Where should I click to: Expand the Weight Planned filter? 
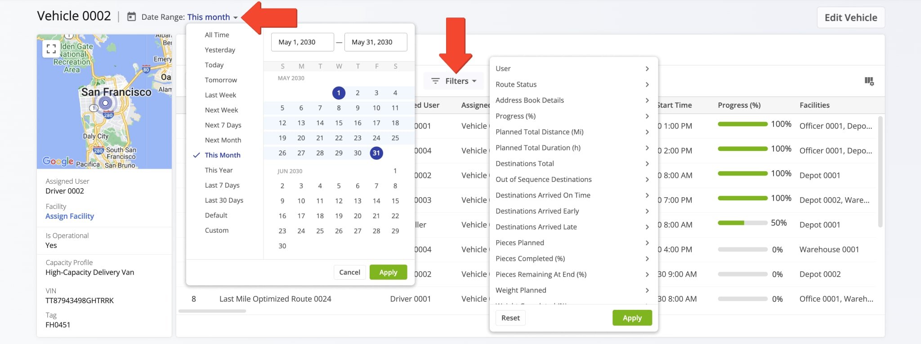[x=572, y=290]
